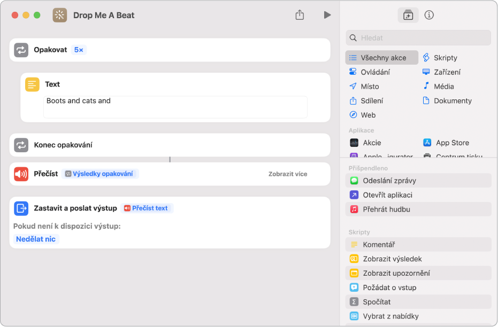Select the Akcie app actions
The image size is (498, 327).
tap(365, 143)
